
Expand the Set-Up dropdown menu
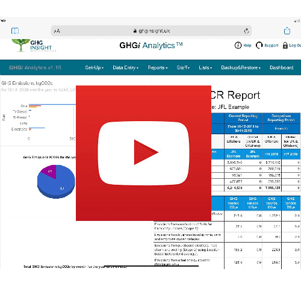point(95,67)
